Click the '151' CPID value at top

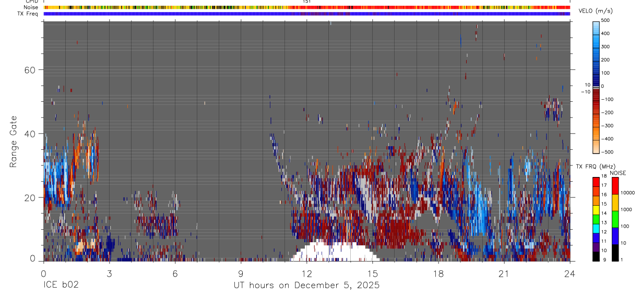coord(307,2)
